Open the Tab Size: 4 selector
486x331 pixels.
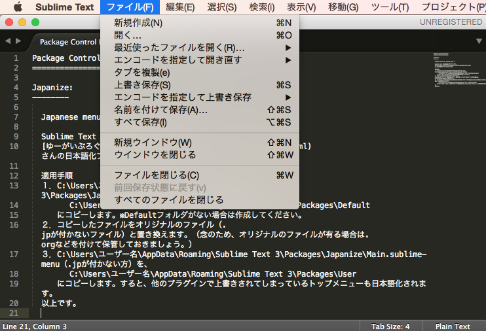point(390,326)
